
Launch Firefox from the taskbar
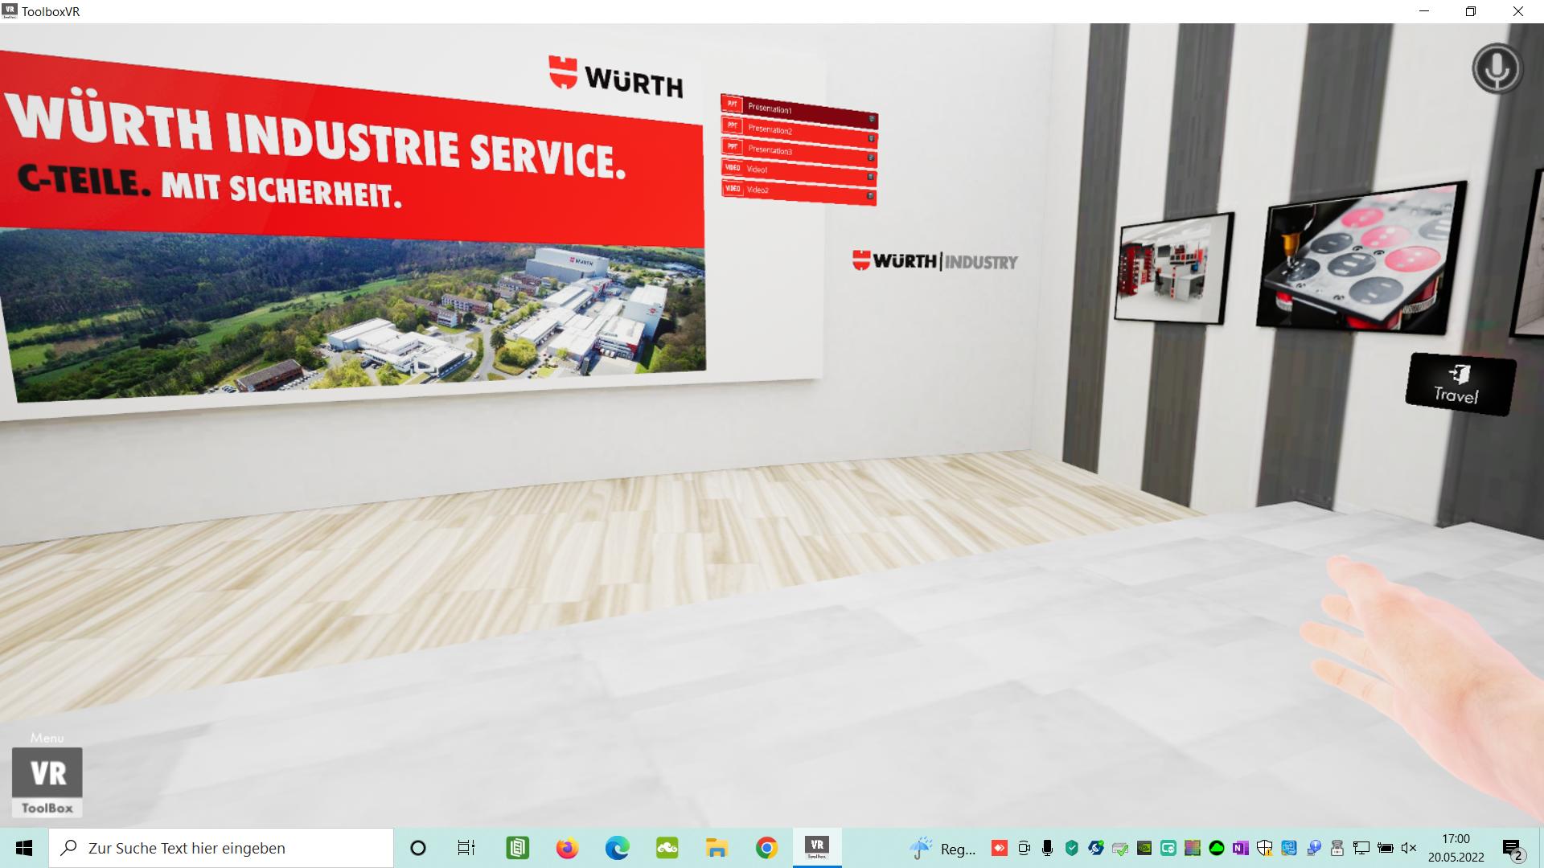[568, 848]
